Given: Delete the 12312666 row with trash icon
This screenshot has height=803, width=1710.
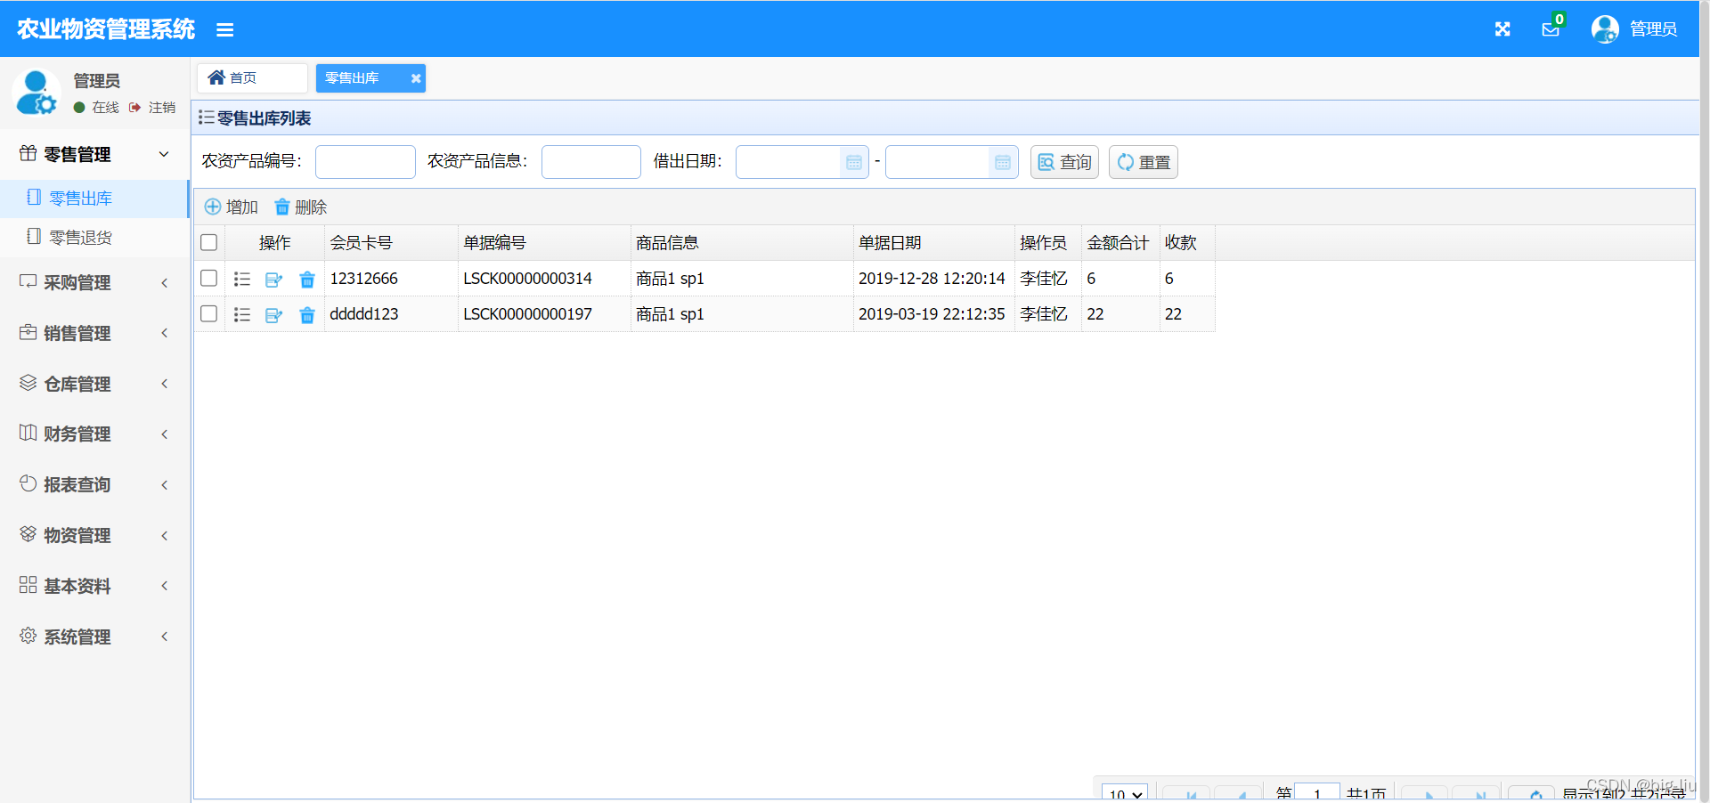Looking at the screenshot, I should pos(307,280).
